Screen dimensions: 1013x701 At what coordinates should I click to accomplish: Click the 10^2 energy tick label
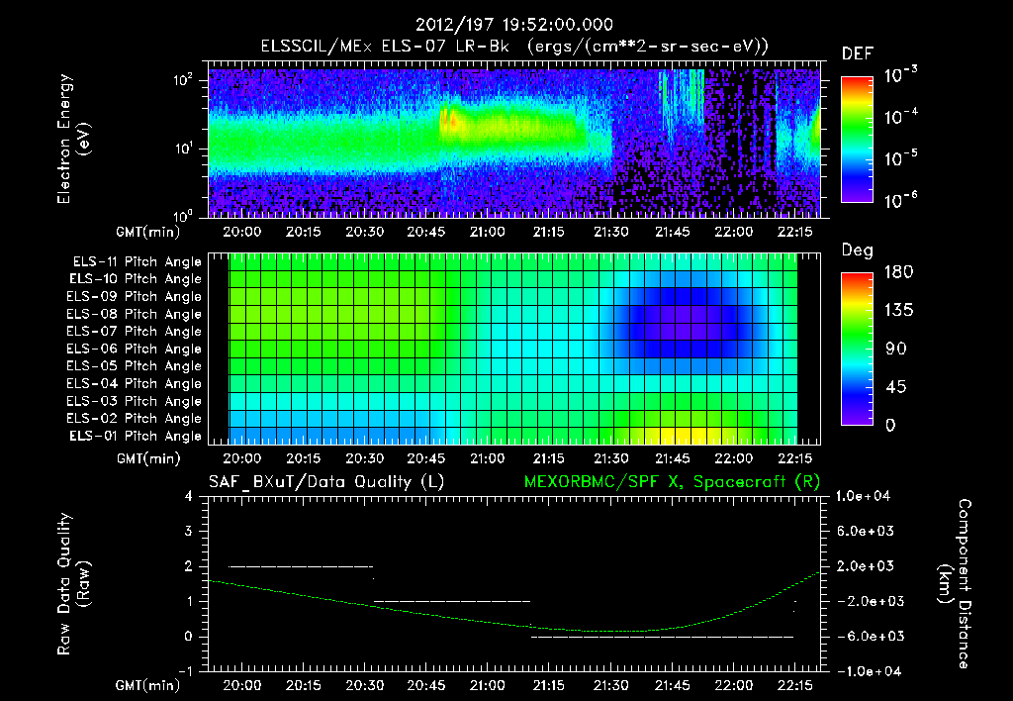(x=183, y=80)
